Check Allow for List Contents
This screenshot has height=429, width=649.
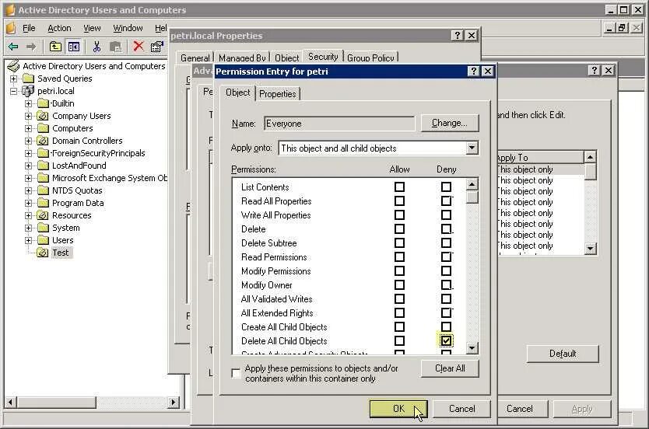pyautogui.click(x=399, y=187)
